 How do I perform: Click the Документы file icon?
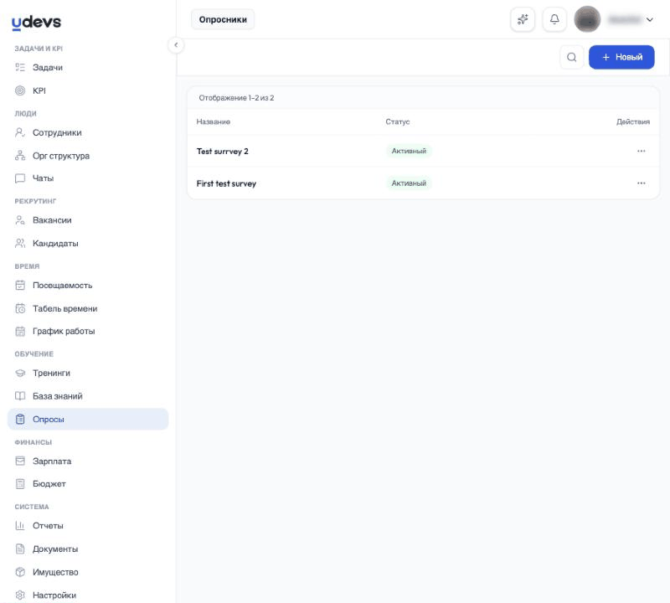pos(20,549)
